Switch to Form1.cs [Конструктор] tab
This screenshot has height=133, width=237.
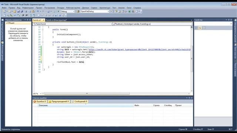[56, 20]
